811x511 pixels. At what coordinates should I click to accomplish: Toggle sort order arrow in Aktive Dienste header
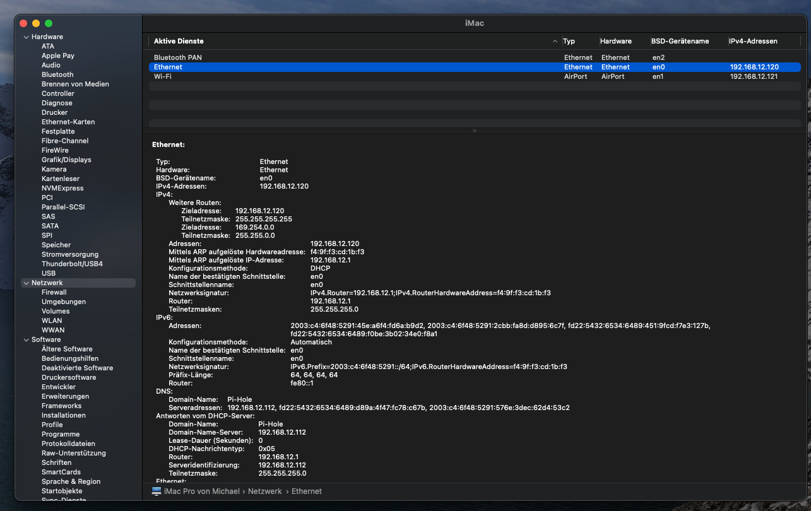pos(555,41)
